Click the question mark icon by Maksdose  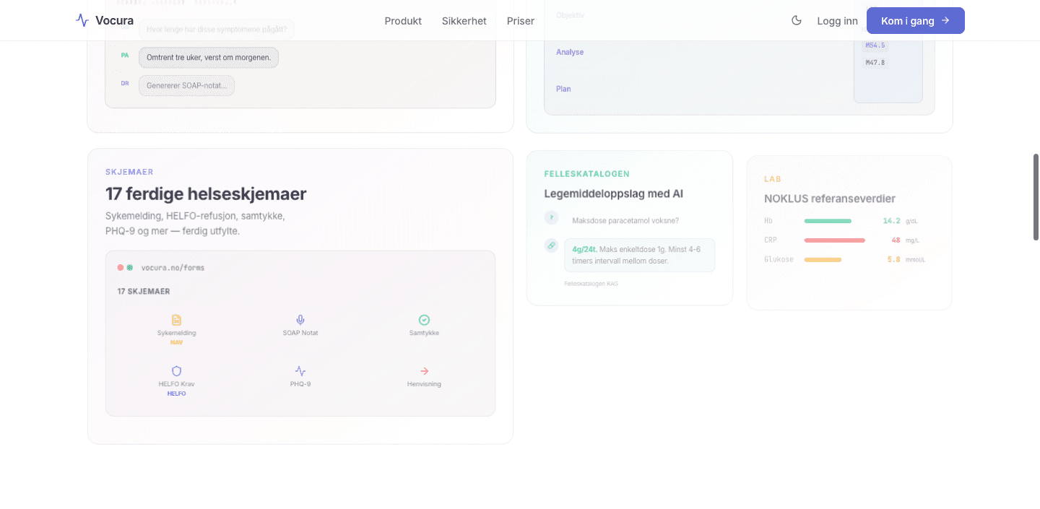pyautogui.click(x=552, y=217)
